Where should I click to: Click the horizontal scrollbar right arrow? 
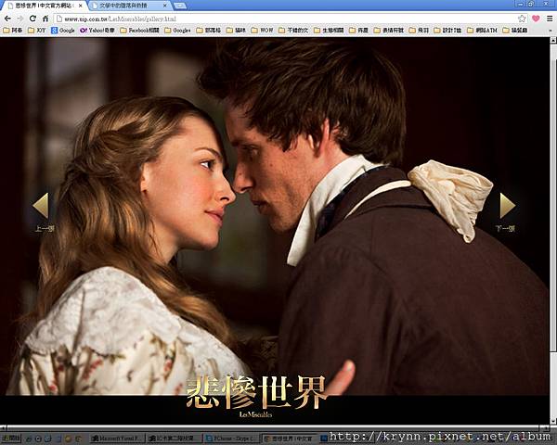tap(546, 427)
